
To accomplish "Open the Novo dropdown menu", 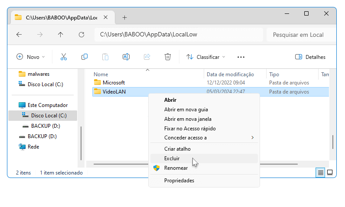I will point(31,57).
